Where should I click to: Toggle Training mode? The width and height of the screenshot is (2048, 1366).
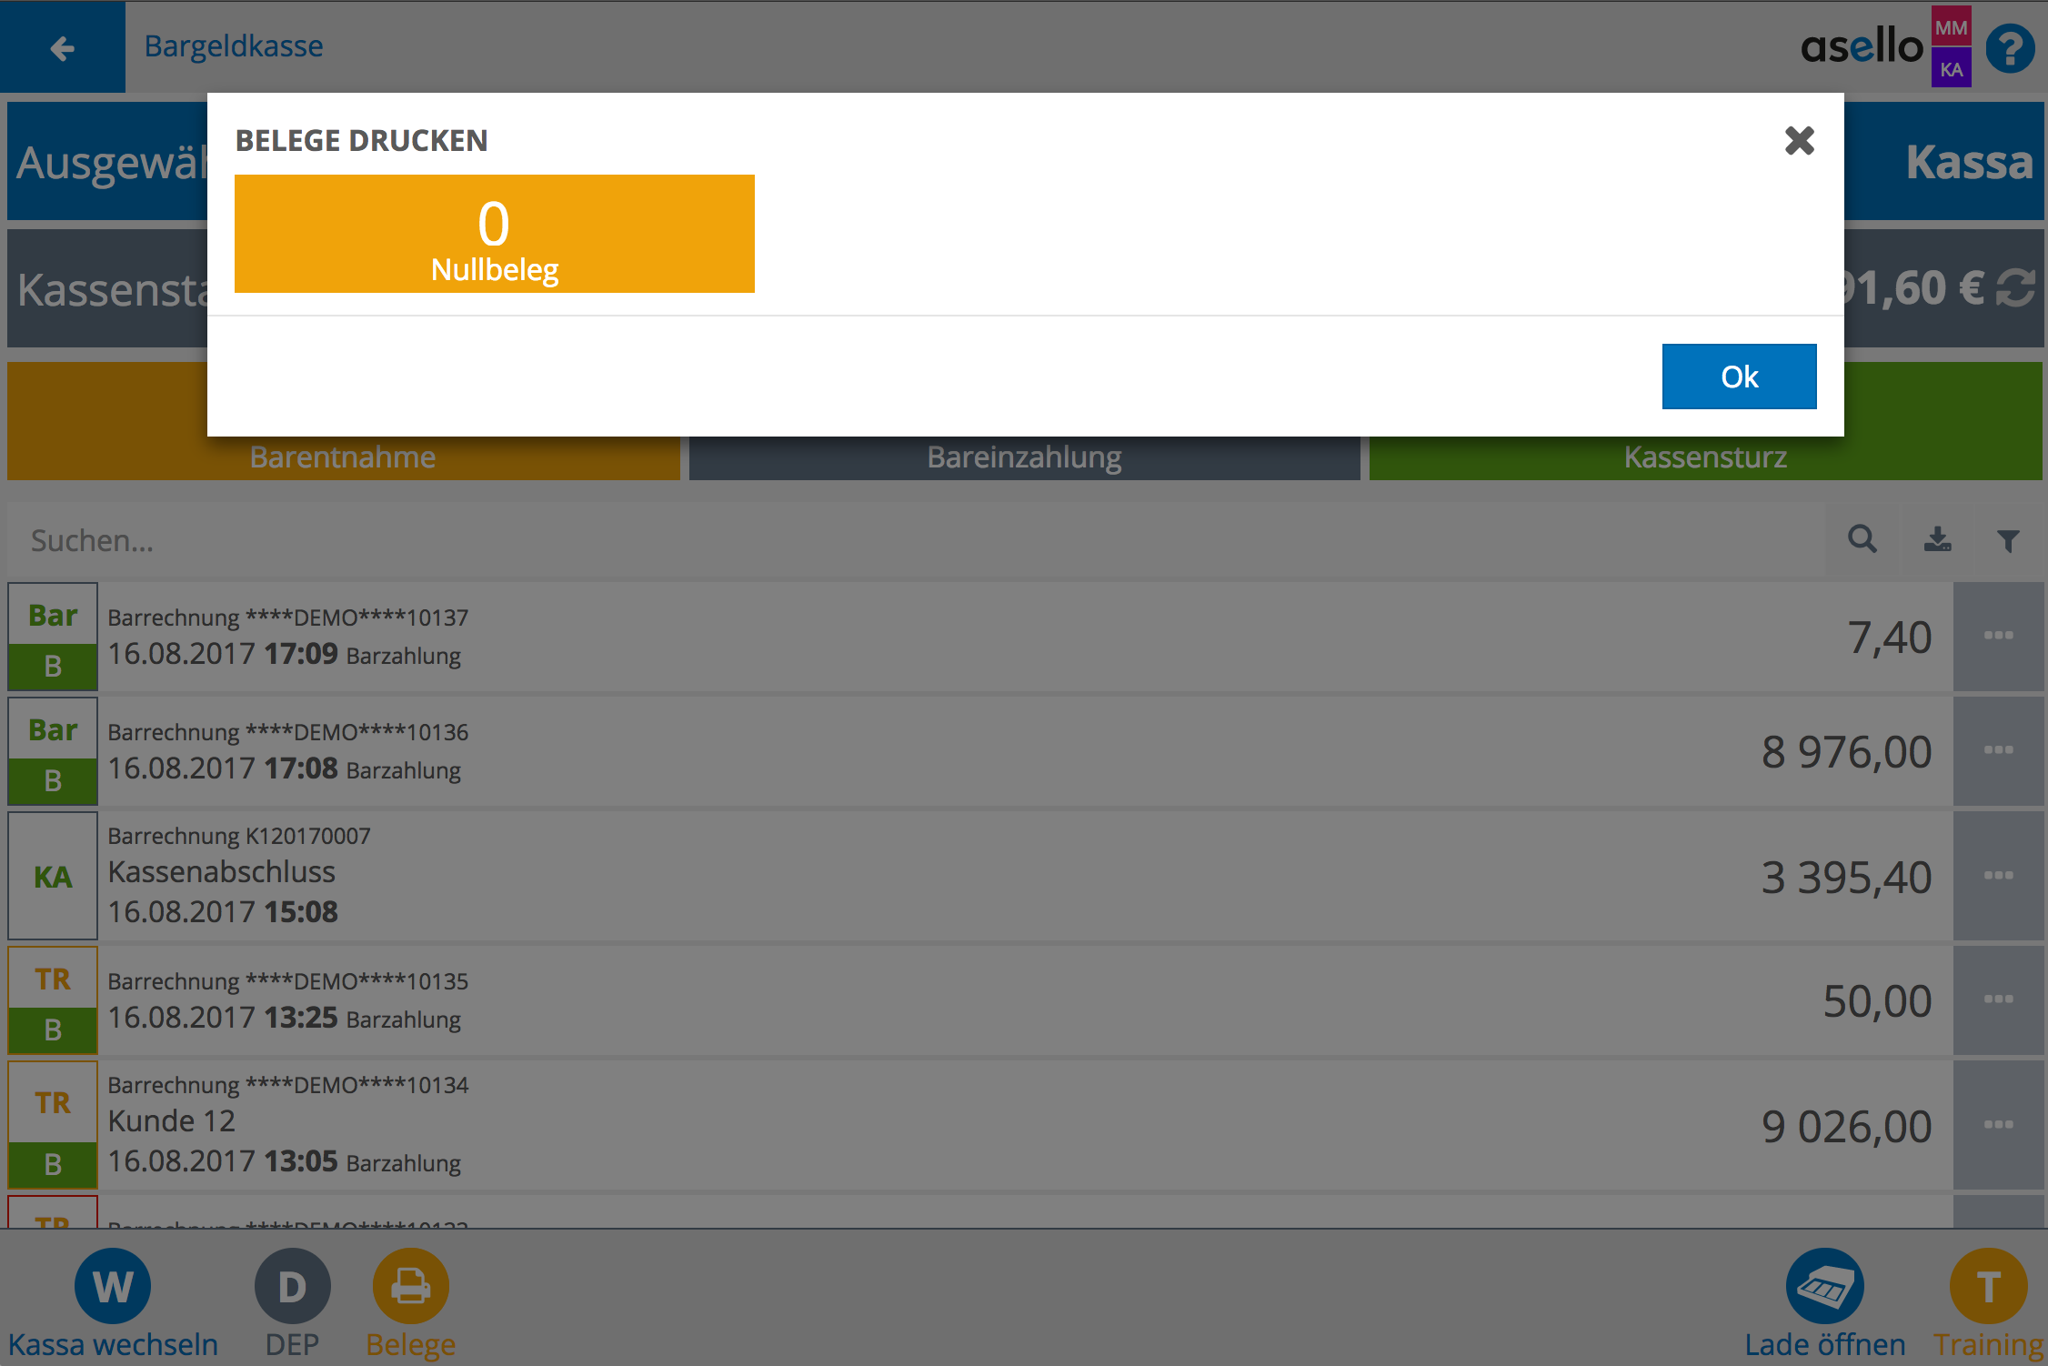pos(1988,1286)
